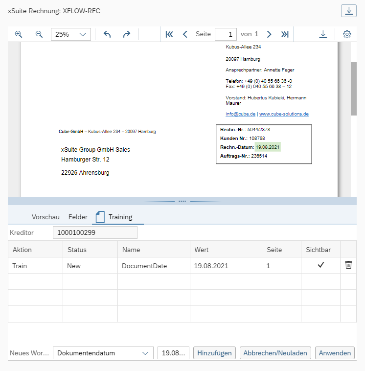This screenshot has height=371, width=365.
Task: Click Kunden Nr. 108788 in document
Action: 243,138
